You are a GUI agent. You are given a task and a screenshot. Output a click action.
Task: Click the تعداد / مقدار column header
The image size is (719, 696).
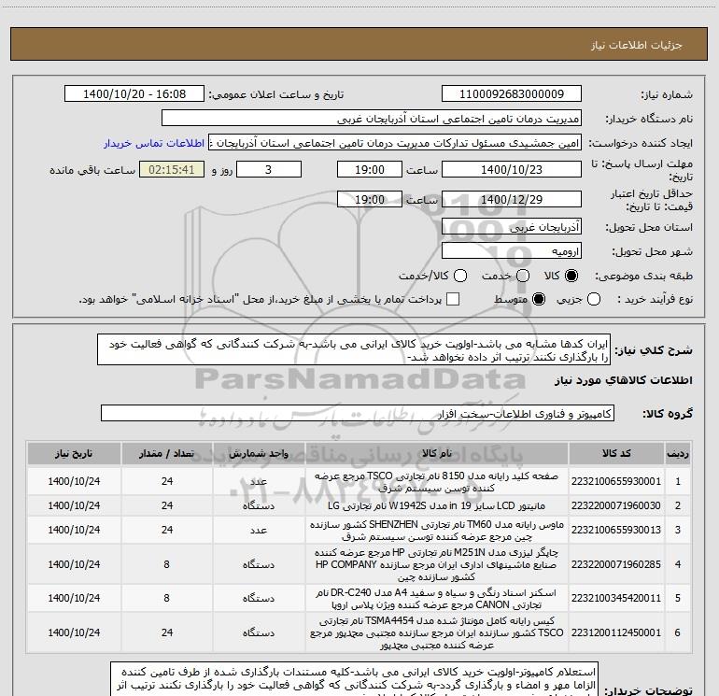[167, 453]
